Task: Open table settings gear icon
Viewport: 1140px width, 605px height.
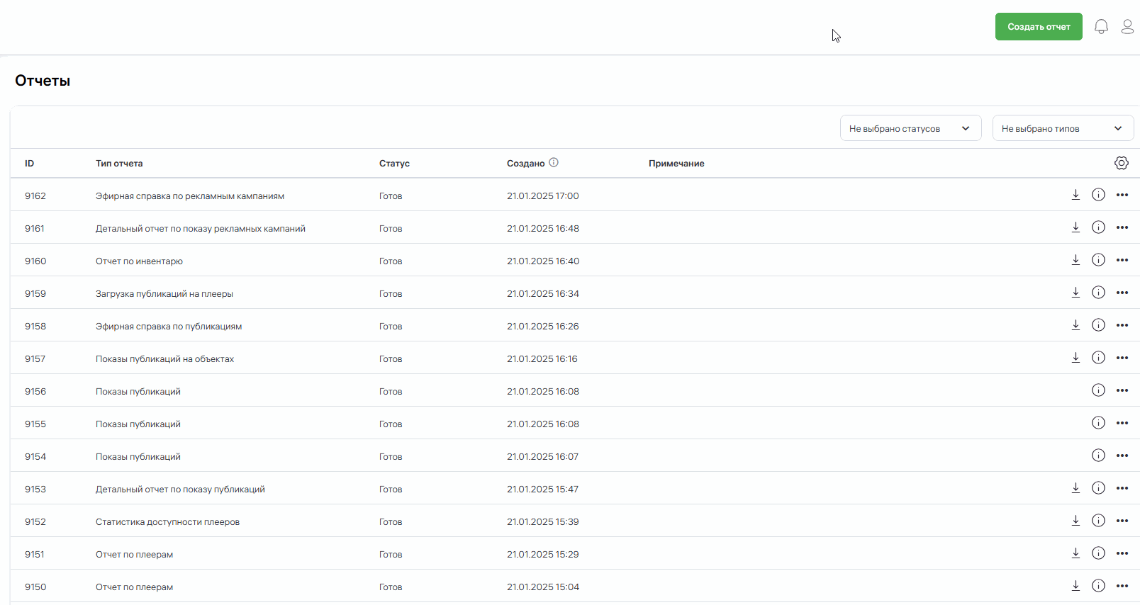Action: pyautogui.click(x=1121, y=163)
